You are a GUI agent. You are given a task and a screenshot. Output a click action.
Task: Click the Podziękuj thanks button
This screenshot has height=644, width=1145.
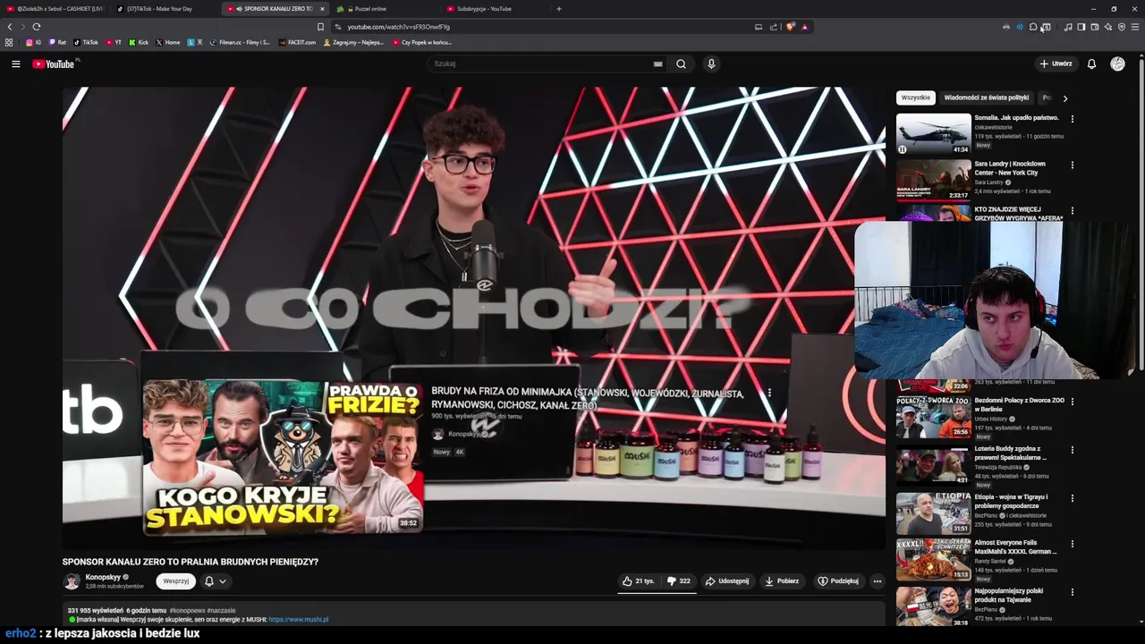click(x=838, y=581)
